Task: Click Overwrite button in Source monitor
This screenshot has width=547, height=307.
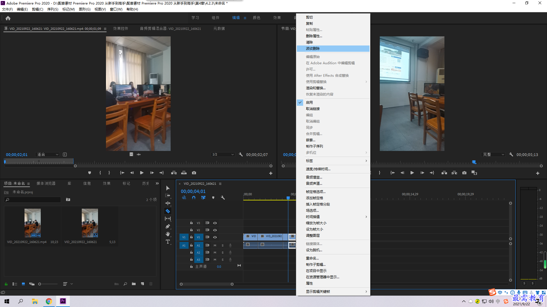Action: click(x=184, y=173)
